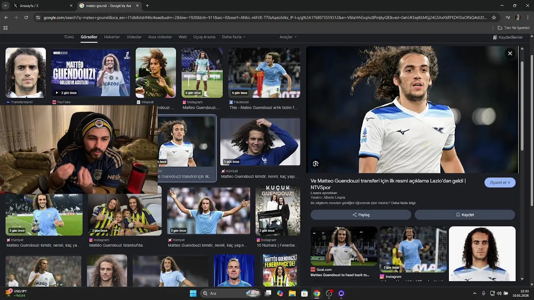Click the large Guendouzi preview image
Screen dimensions: 534x300
tap(413, 109)
